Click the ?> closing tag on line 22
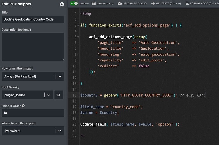The width and height of the screenshot is (219, 145). (82, 136)
